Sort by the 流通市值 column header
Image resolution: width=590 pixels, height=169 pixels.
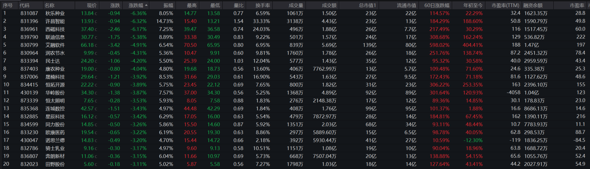tap(407, 5)
